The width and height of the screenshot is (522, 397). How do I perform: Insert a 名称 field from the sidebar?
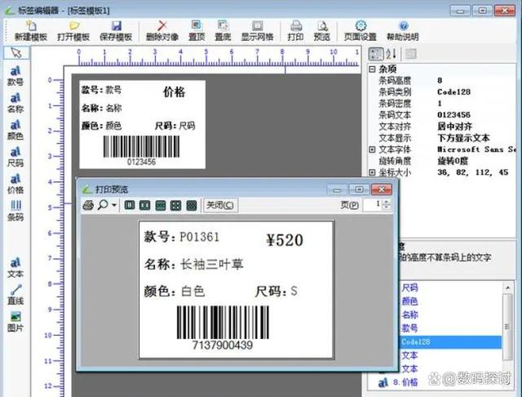point(15,103)
